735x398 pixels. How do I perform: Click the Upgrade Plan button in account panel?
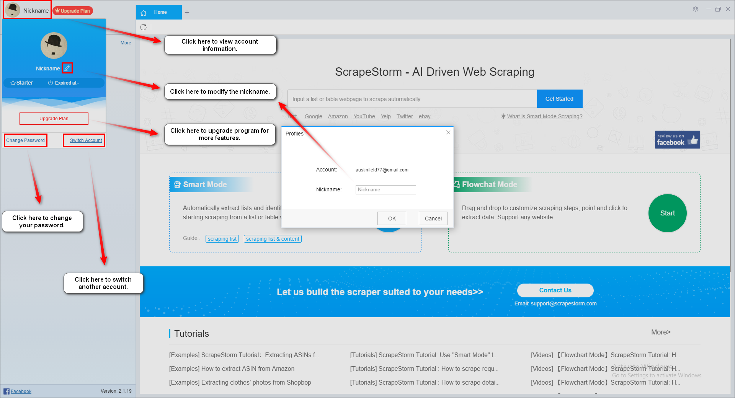54,119
